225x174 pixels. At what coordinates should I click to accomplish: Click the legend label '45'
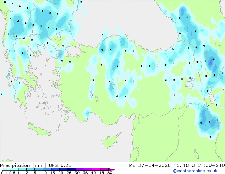(x=101, y=173)
